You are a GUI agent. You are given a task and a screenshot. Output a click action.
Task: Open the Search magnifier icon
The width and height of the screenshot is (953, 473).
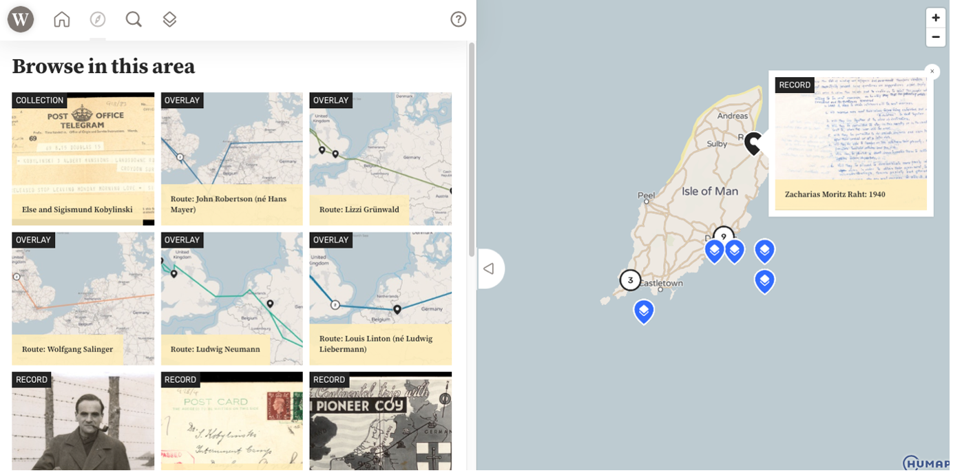134,19
